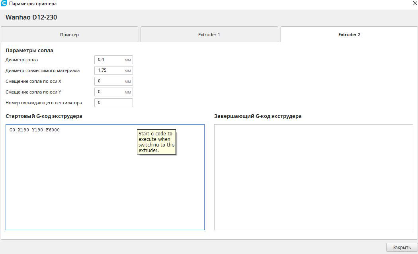Open the Extruder 1 tab
Screen dimensions: 418x254
tap(209, 35)
